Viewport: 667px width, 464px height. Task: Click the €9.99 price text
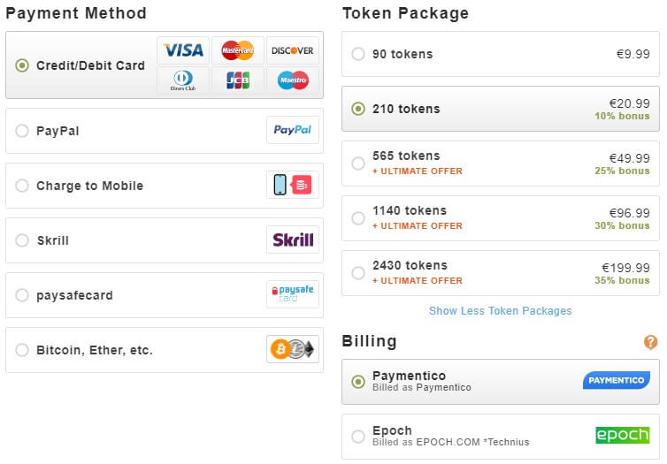click(633, 54)
